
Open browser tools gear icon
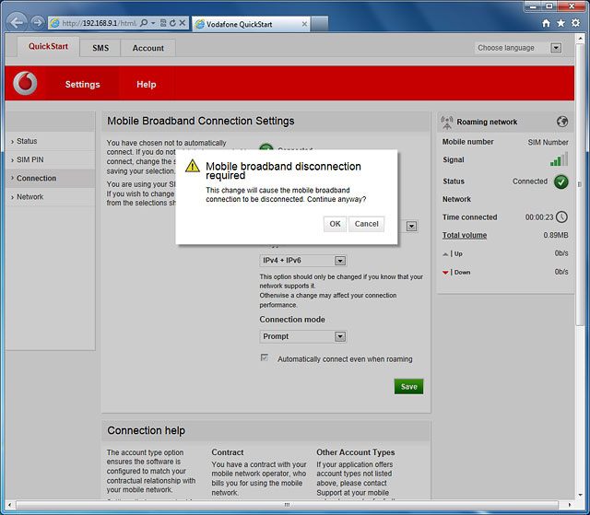click(576, 22)
